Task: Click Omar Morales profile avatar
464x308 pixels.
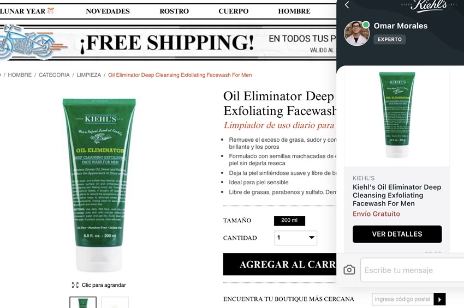Action: click(x=356, y=33)
